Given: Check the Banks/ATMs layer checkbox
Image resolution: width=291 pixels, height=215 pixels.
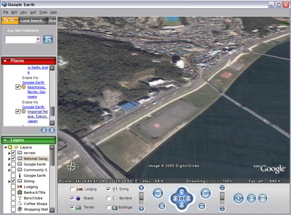Looking at the screenshot, I should (x=13, y=192).
